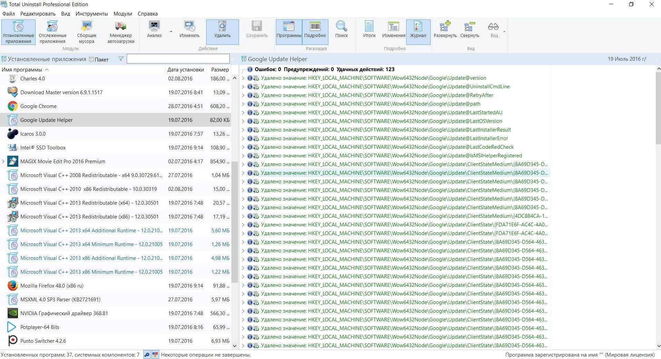Screen dimensions: 661x359
Task: Open the Вид menu in menu bar
Action: [66, 14]
